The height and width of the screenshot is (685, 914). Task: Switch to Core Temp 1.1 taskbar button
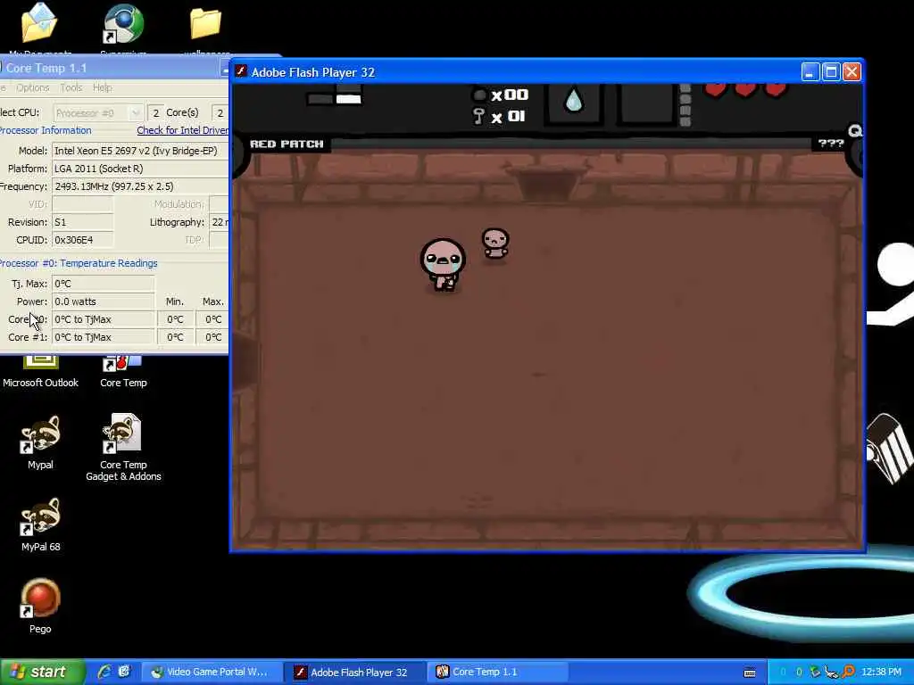[x=498, y=672]
